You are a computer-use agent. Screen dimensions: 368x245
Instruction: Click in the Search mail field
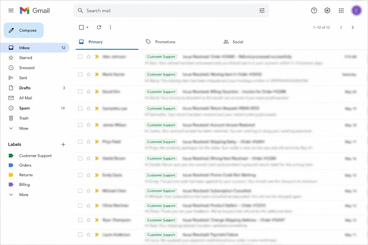[171, 11]
